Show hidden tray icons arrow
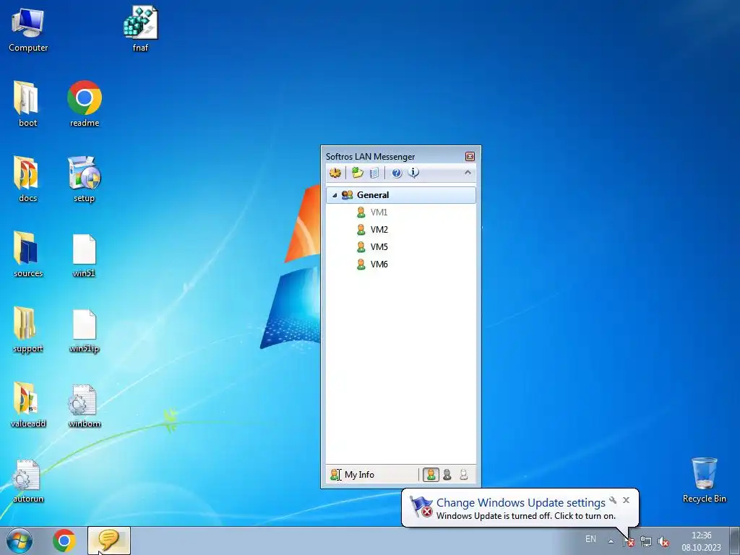The image size is (740, 555). (611, 541)
